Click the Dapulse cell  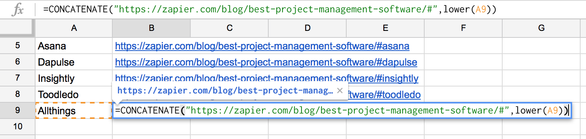(x=74, y=62)
